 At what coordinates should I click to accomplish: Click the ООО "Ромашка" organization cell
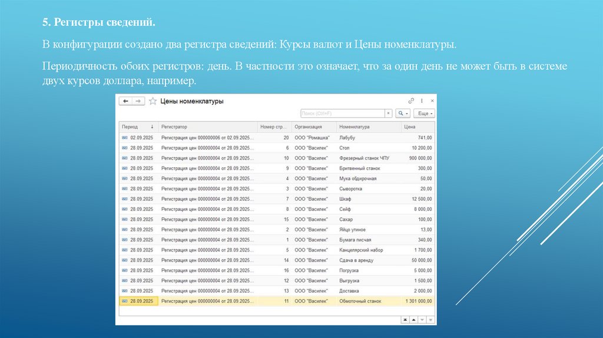coord(314,138)
